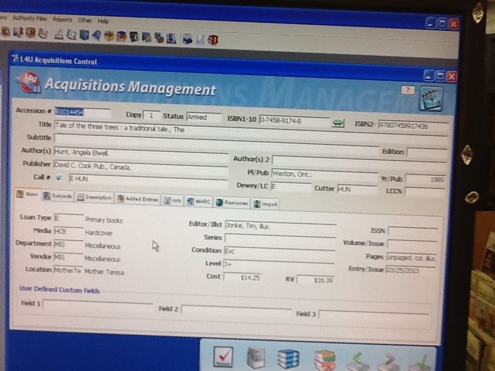Open the Help menu
Screen dimensions: 495x371
click(103, 21)
